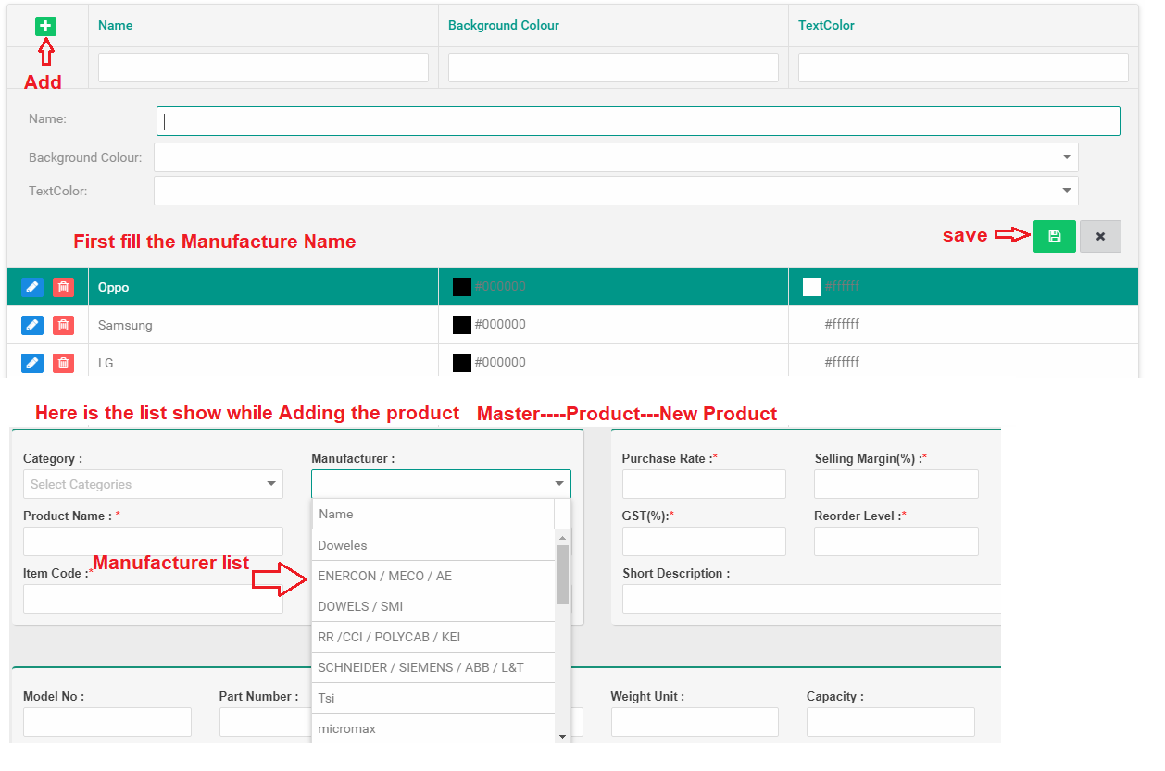
Task: Delete the Oppo manufacturer entry
Action: pos(63,287)
